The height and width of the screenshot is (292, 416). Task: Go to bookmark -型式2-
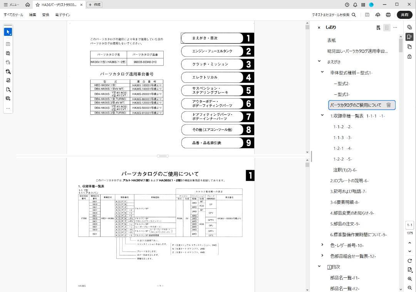[x=342, y=84]
